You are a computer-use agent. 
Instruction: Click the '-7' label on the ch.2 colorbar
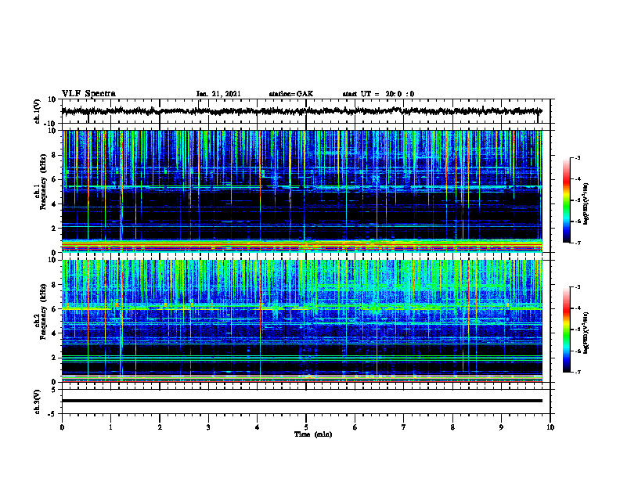[577, 373]
